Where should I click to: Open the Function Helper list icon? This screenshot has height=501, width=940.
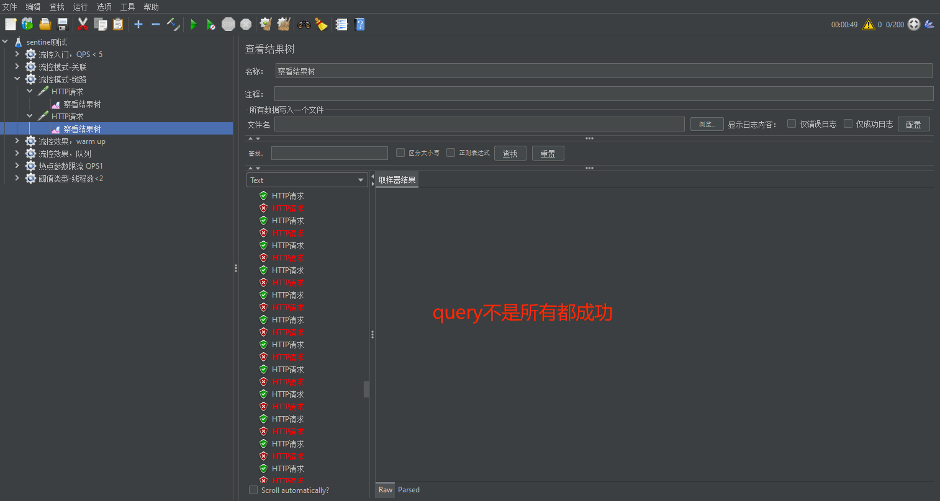click(341, 24)
